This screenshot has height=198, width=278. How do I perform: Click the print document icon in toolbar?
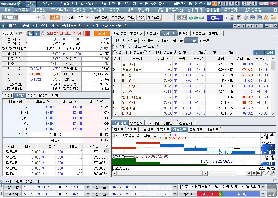[x=232, y=18]
